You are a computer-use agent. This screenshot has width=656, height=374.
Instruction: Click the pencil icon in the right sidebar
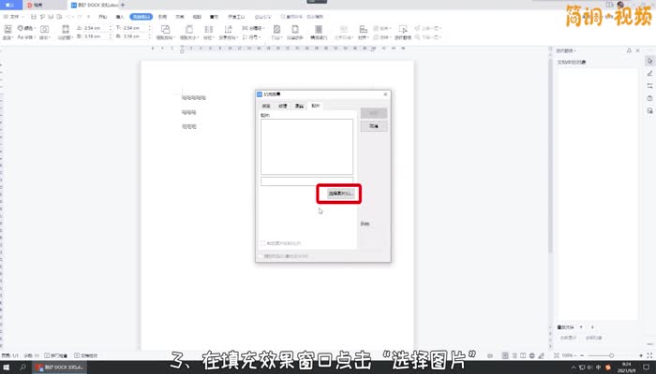pyautogui.click(x=649, y=72)
